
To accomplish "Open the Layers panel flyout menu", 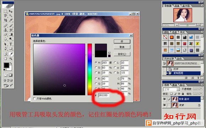I will (x=202, y=85).
